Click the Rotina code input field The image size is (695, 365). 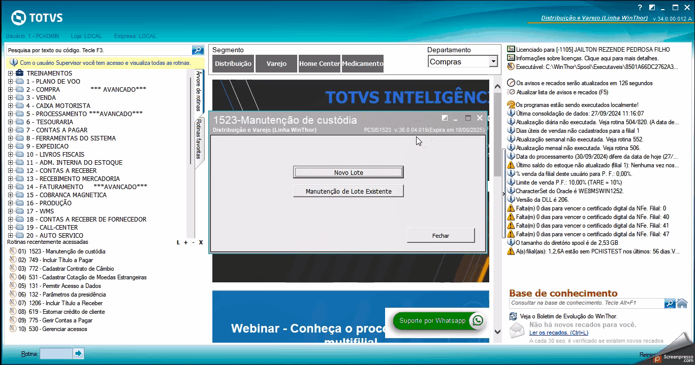(x=56, y=353)
